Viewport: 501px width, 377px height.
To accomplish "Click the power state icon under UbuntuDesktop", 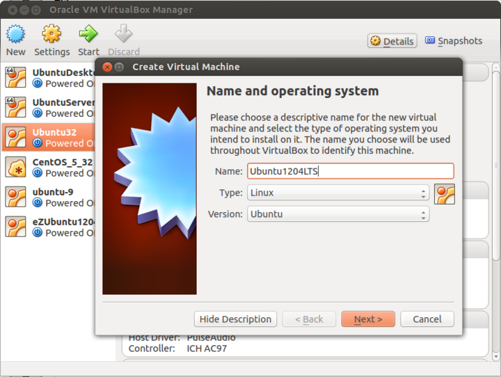I will (x=38, y=83).
